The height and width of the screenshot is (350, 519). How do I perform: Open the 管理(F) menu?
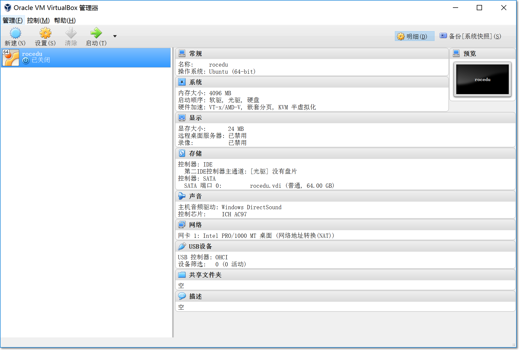pyautogui.click(x=12, y=20)
